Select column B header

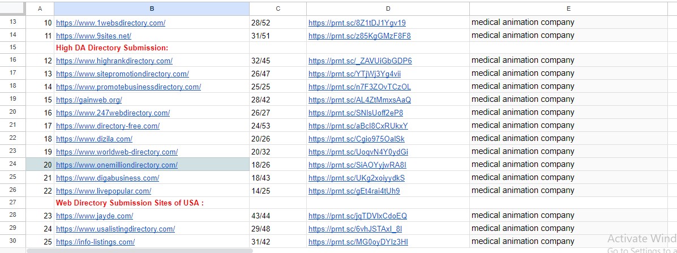pyautogui.click(x=152, y=8)
